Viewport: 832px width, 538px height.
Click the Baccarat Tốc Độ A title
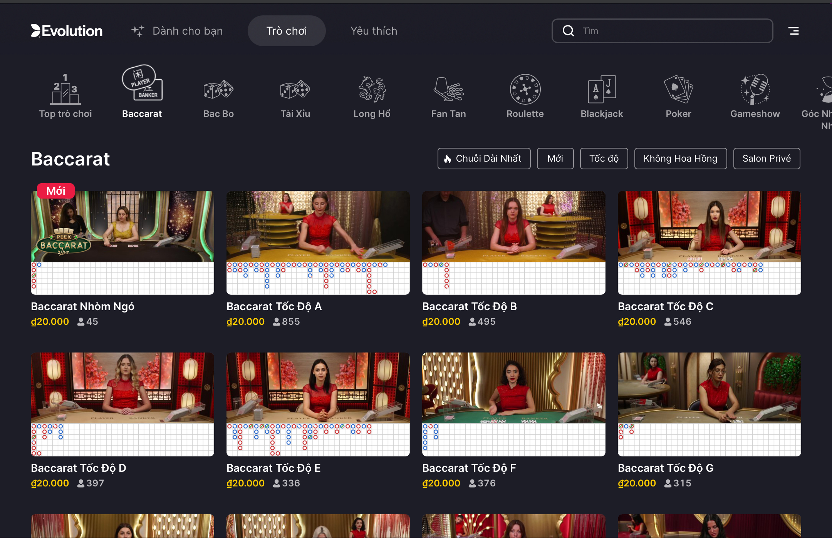pyautogui.click(x=274, y=306)
